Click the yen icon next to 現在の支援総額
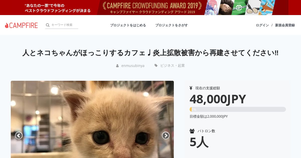 (x=191, y=88)
